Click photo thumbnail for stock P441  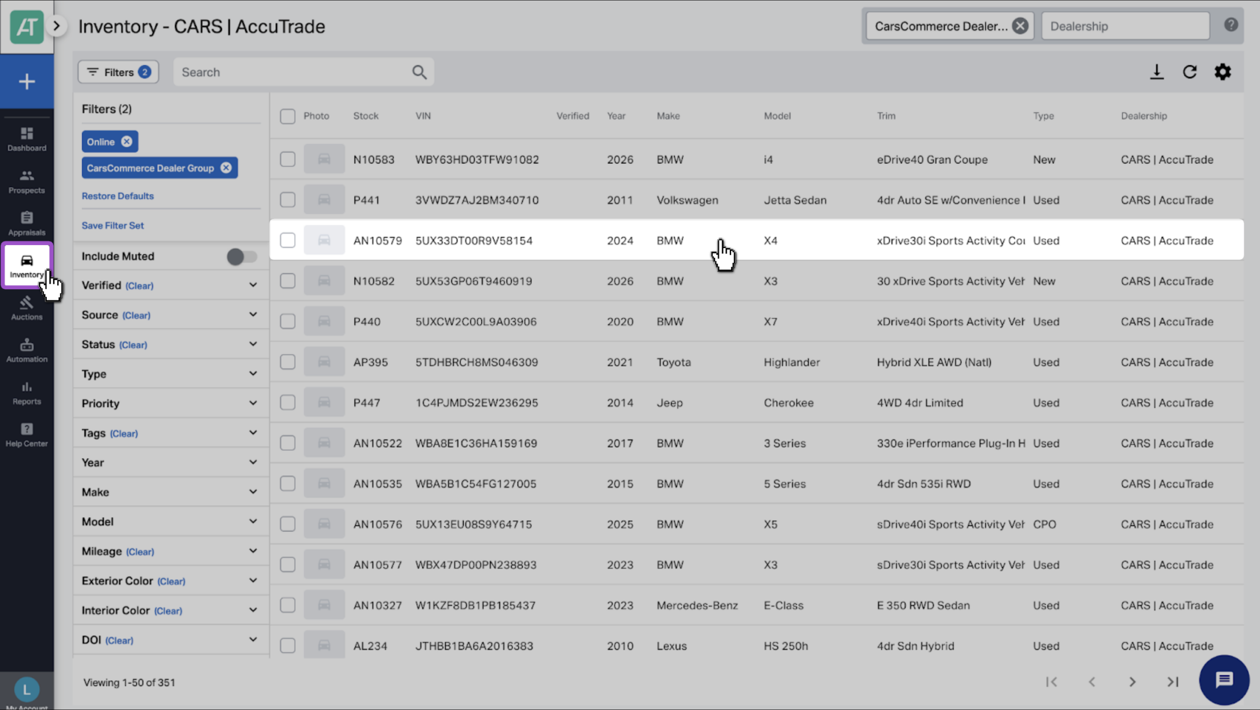click(x=324, y=199)
